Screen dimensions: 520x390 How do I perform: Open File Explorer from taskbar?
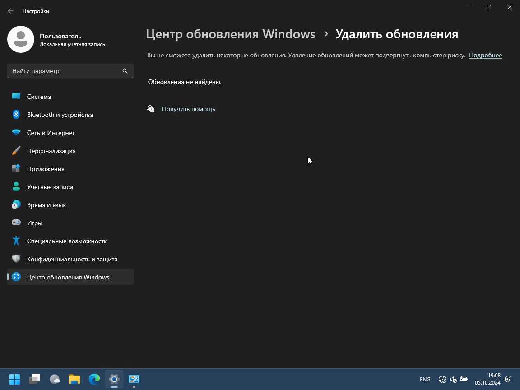coord(74,379)
